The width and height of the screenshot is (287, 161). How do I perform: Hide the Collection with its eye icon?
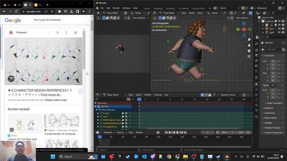(279, 21)
